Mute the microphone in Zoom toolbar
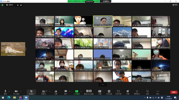 (5, 92)
